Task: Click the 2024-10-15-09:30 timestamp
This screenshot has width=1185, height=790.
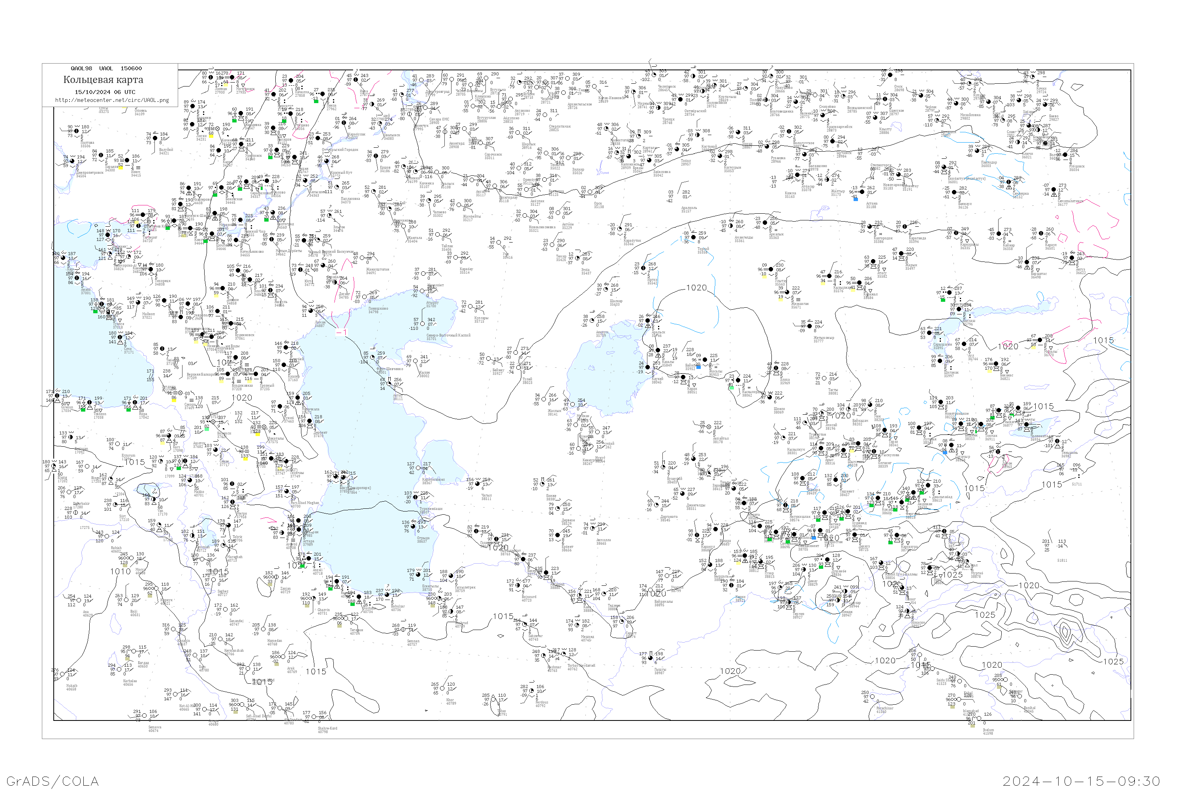Action: 1081,781
